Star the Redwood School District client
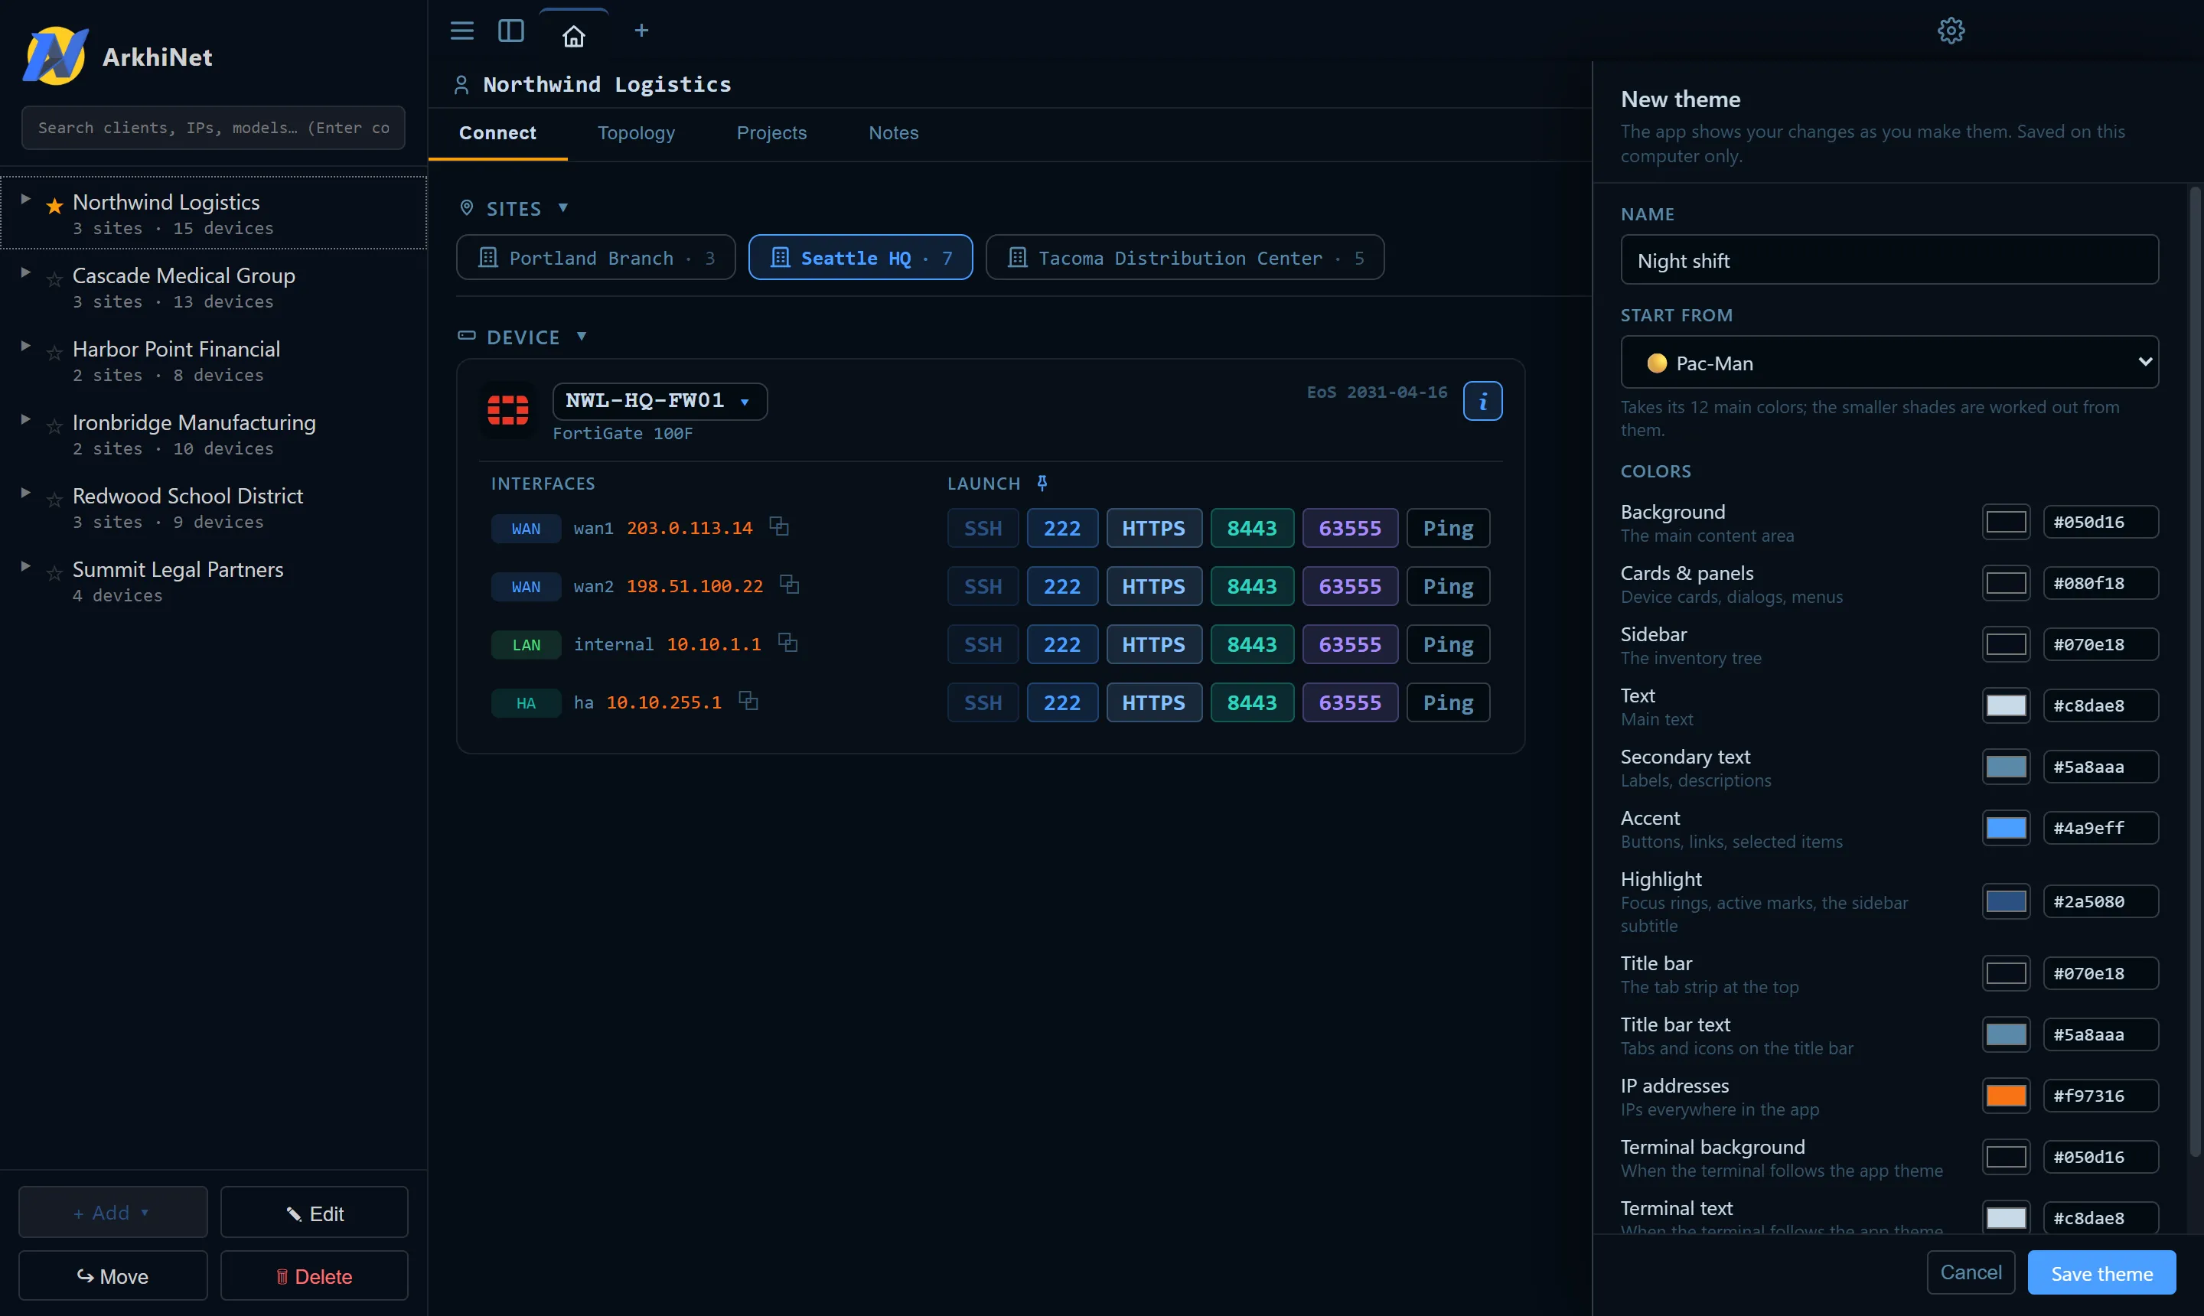The height and width of the screenshot is (1316, 2204). tap(54, 500)
